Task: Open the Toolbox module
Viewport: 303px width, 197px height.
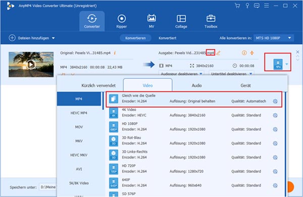Action: click(211, 21)
